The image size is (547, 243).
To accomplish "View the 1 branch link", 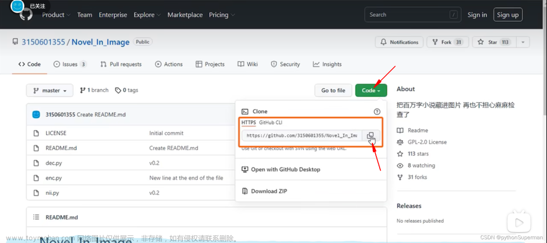I will [94, 90].
